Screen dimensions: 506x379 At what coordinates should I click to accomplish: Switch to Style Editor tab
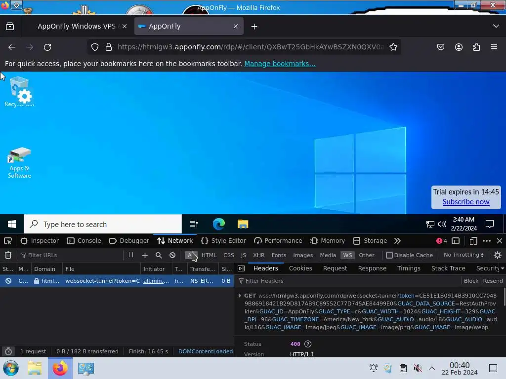click(223, 241)
